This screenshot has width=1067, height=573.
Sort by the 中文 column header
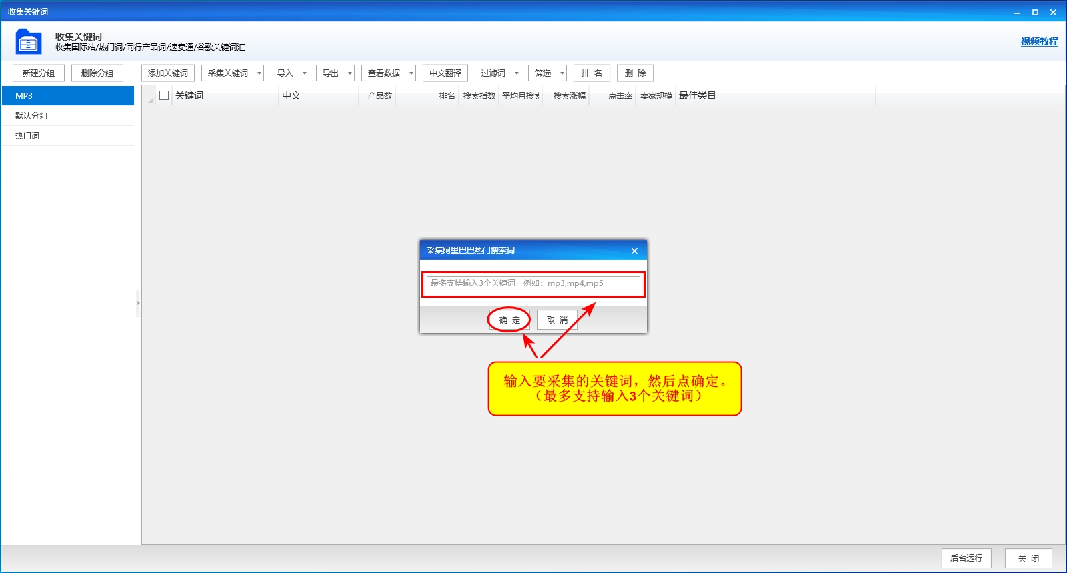319,95
